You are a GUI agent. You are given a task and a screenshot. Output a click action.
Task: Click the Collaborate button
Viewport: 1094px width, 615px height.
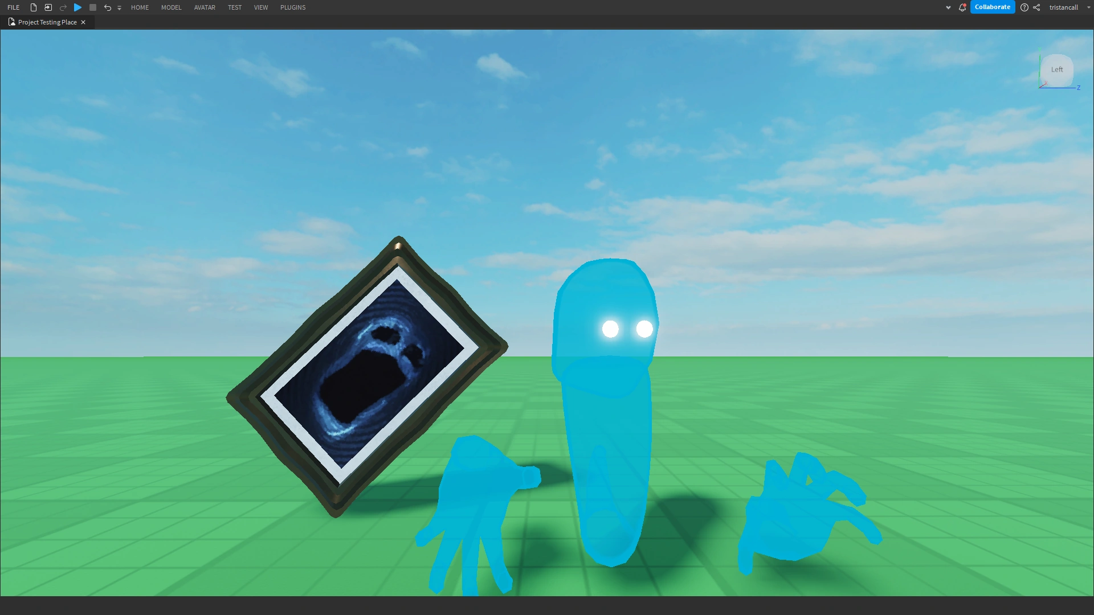(992, 7)
